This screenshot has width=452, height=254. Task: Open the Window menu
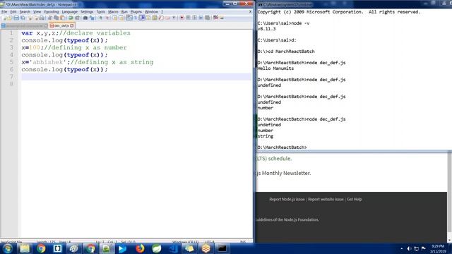tap(151, 12)
